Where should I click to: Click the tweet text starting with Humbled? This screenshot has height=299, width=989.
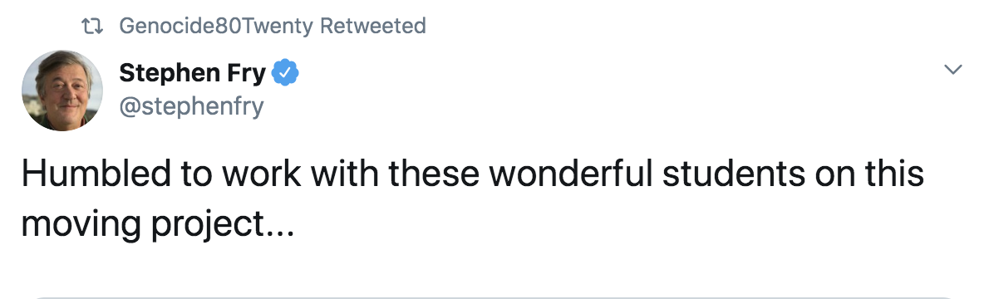(x=473, y=198)
